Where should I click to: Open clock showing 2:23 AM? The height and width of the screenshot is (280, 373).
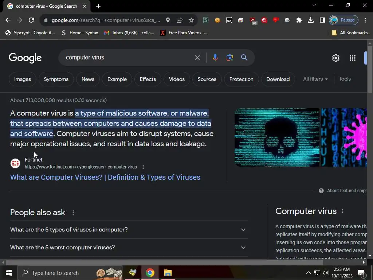point(342,273)
